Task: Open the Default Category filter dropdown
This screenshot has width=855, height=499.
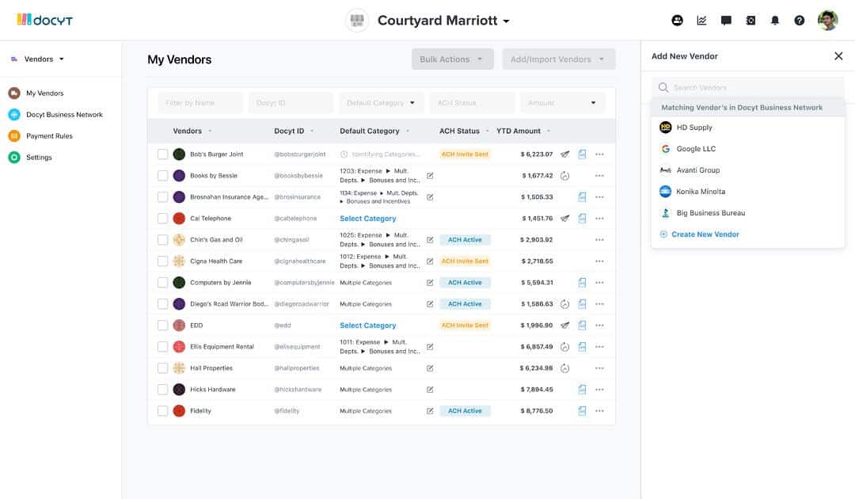Action: 381,102
